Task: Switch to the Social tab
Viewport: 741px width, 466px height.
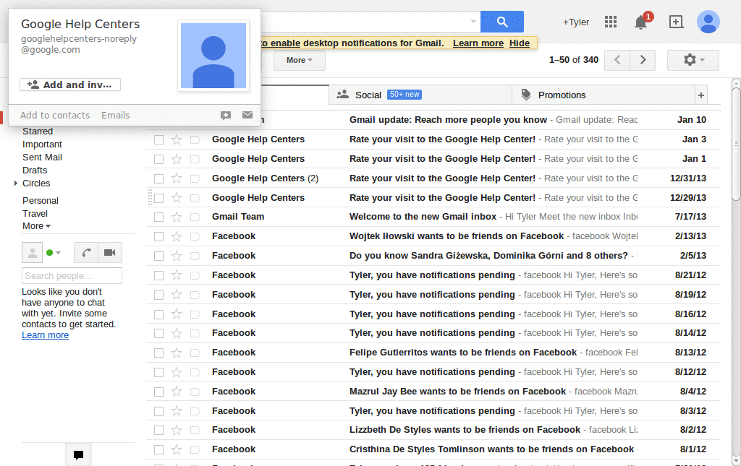Action: click(x=366, y=94)
